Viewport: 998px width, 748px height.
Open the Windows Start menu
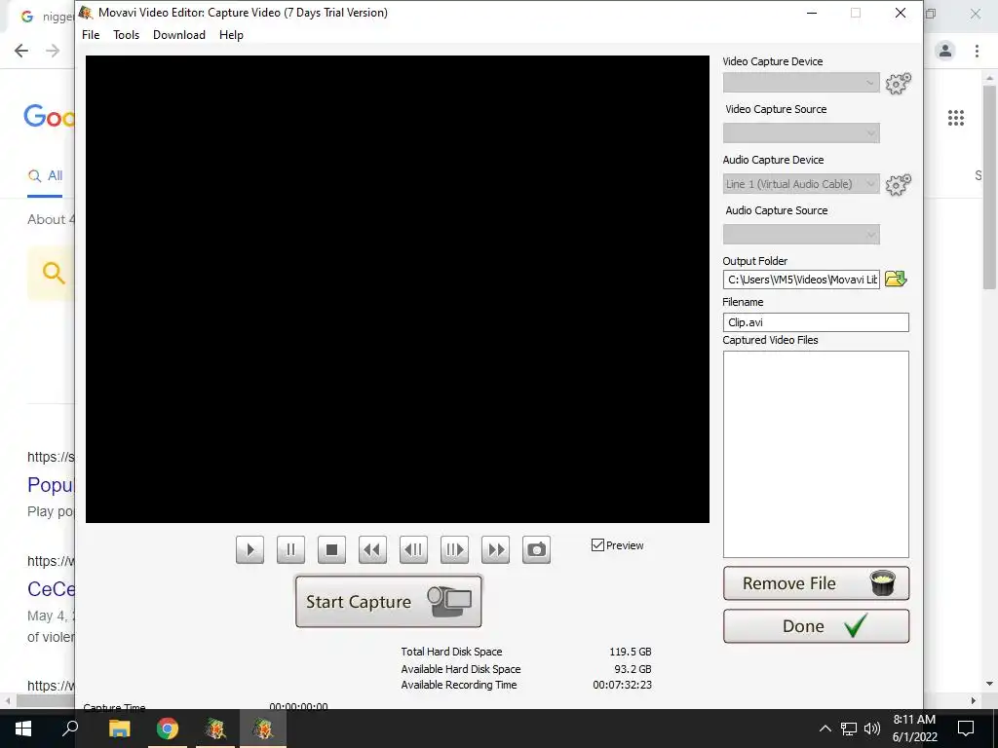coord(23,729)
